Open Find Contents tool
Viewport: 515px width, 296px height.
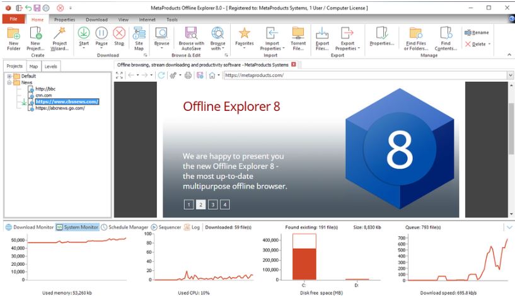[x=446, y=38]
